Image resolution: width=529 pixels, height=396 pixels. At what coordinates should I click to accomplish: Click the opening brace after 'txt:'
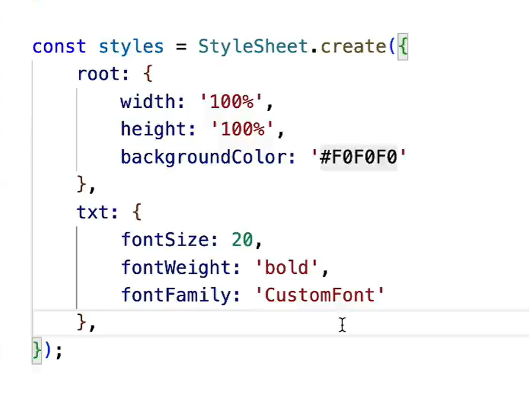click(x=137, y=212)
